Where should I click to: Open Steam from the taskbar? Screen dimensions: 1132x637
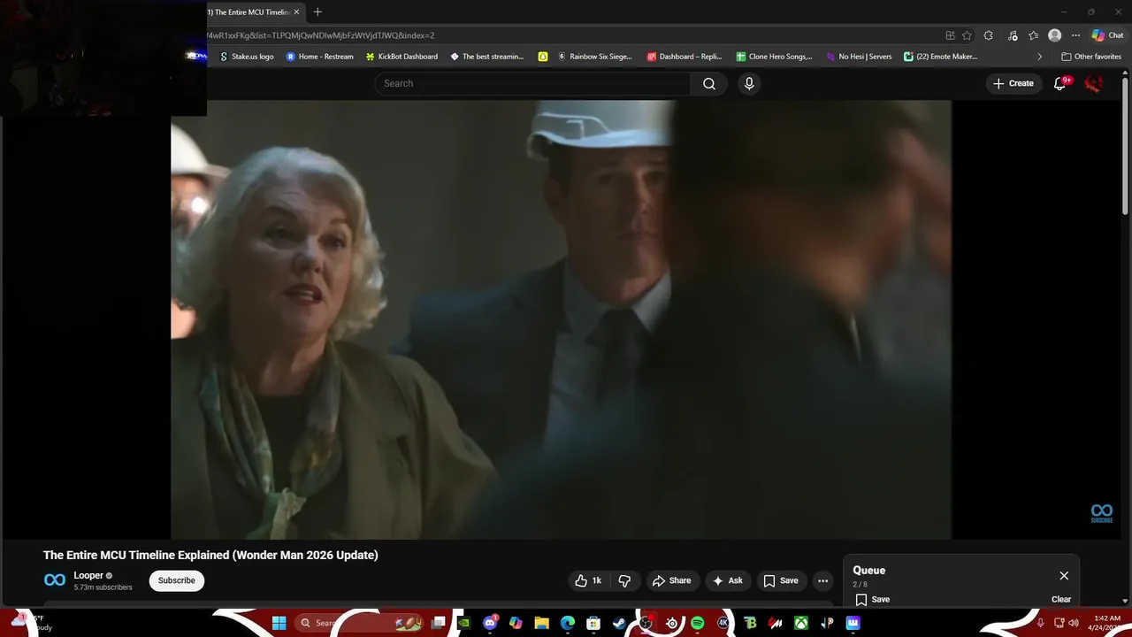[619, 623]
